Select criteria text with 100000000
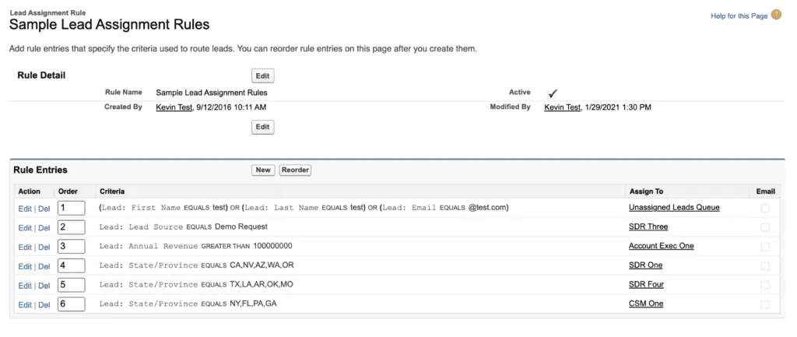The width and height of the screenshot is (797, 337). [195, 246]
